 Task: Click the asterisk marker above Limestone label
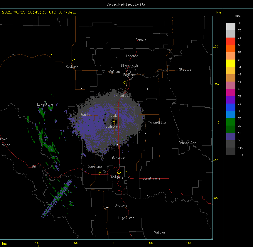coord(45,101)
